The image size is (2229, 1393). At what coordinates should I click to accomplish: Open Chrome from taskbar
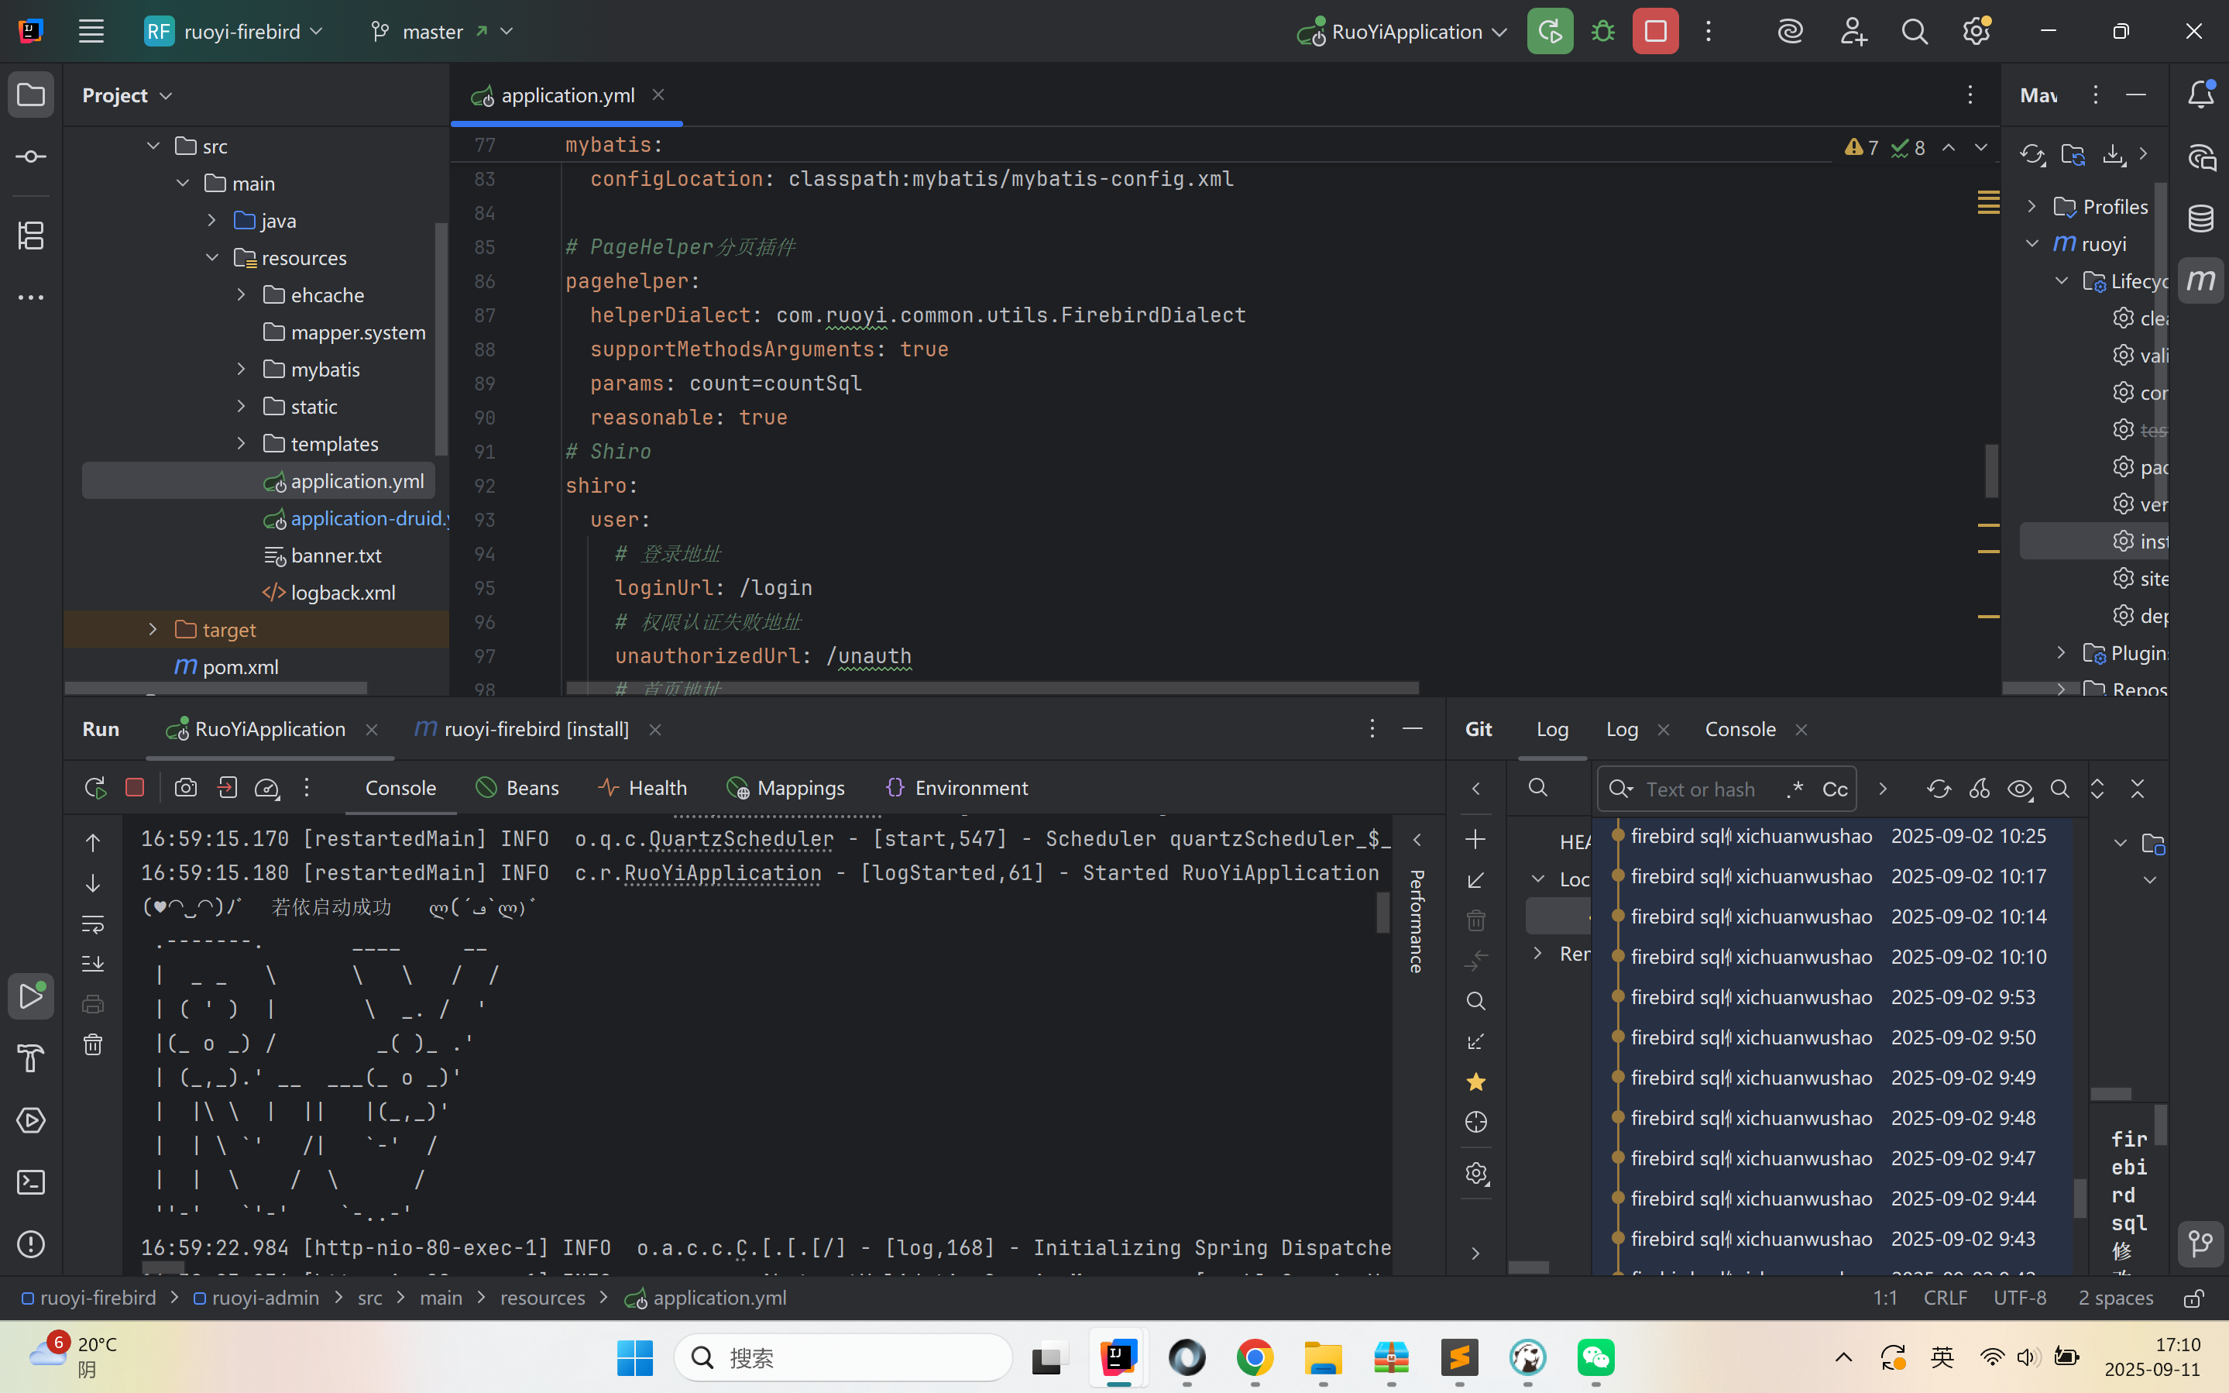click(1255, 1357)
